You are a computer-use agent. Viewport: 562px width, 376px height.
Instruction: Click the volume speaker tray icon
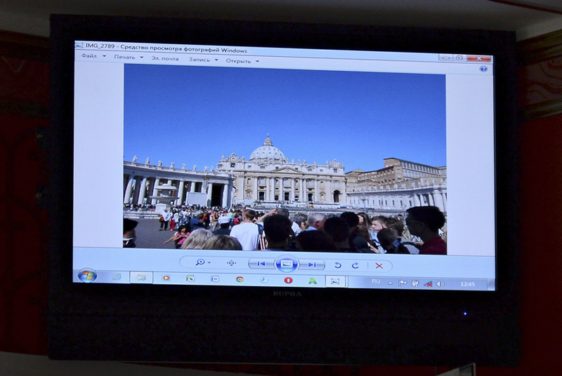pyautogui.click(x=440, y=283)
